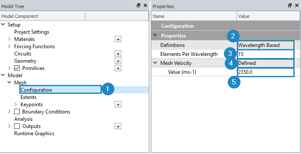Select Keypoints under Mesh
Image resolution: width=301 pixels, height=154 pixels.
click(32, 105)
